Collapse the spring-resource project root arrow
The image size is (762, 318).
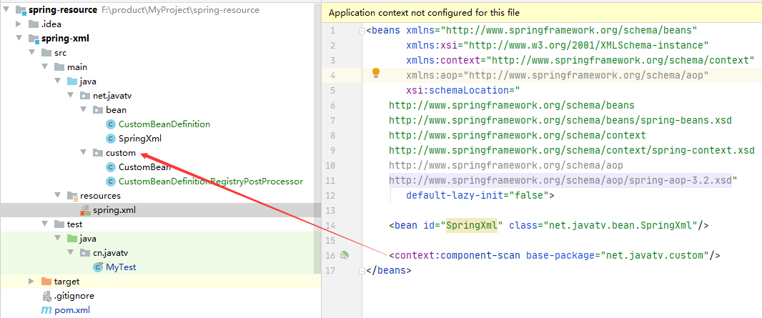6,10
